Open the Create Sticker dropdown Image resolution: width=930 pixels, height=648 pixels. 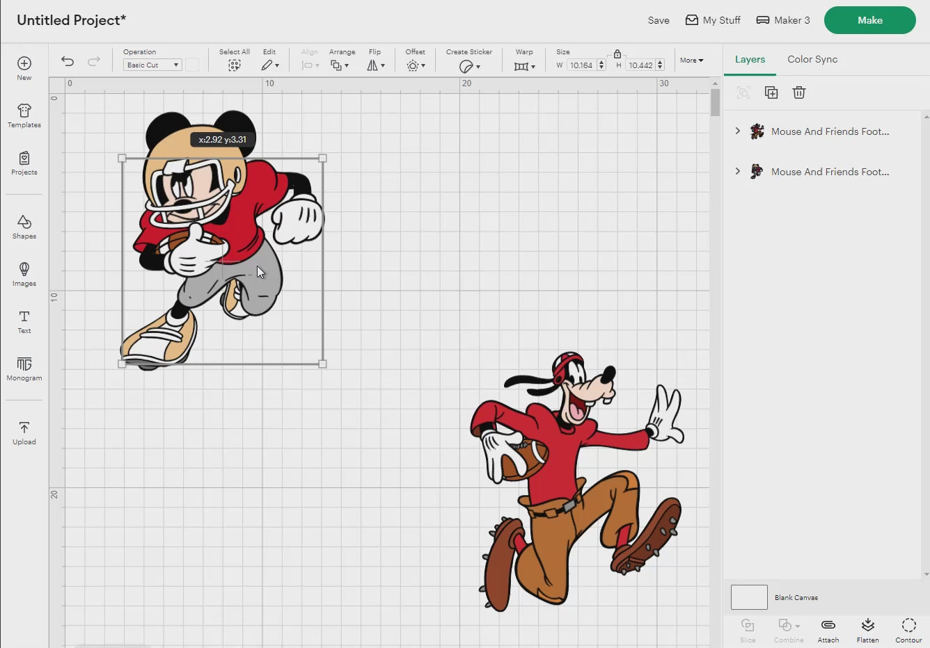point(469,66)
